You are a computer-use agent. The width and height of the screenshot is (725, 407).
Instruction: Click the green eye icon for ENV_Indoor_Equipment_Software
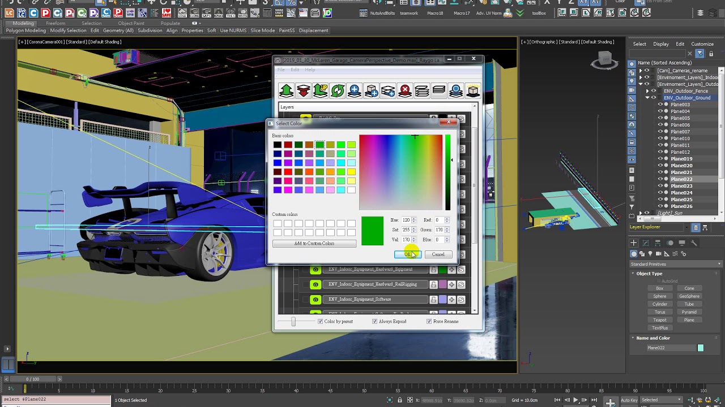[x=315, y=299]
